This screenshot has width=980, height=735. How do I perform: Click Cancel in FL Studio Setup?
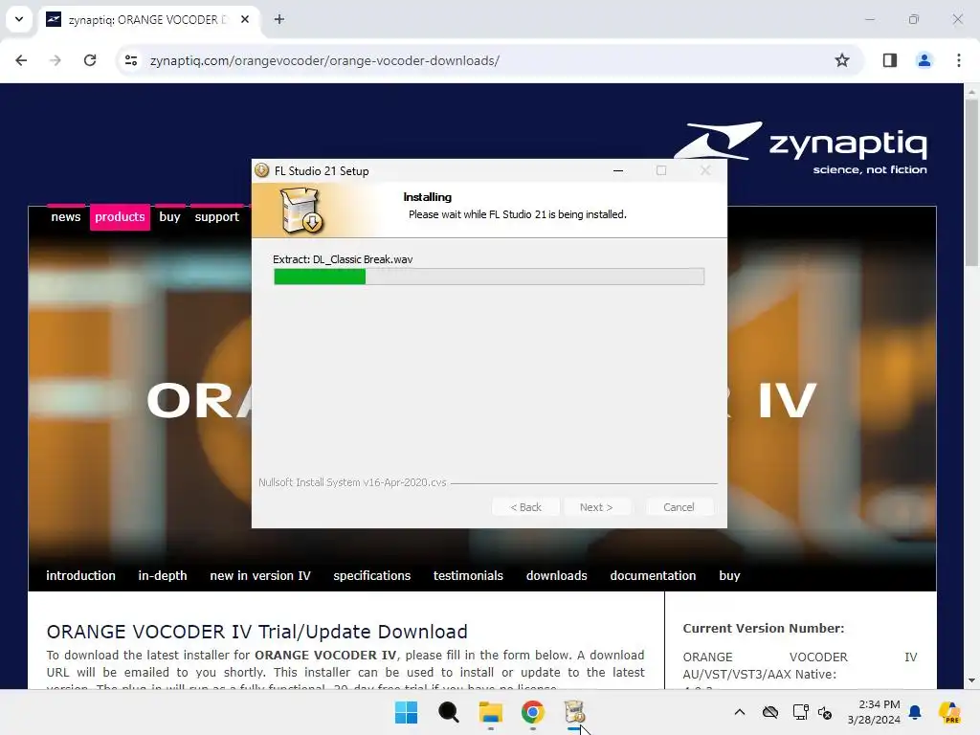pos(679,507)
